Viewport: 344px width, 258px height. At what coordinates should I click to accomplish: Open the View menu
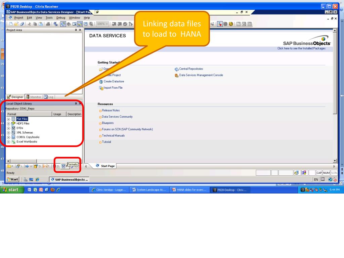click(39, 18)
